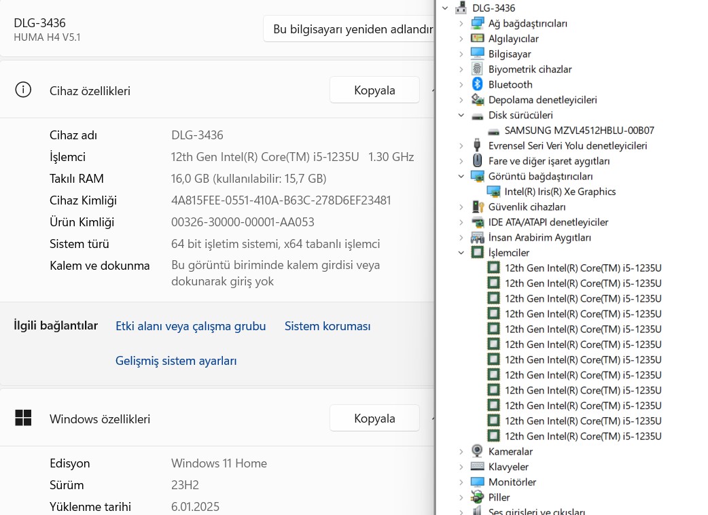Image resolution: width=708 pixels, height=515 pixels.
Task: Click the IDE ATA/ATAPI denetleyiciler icon
Action: pyautogui.click(x=477, y=222)
